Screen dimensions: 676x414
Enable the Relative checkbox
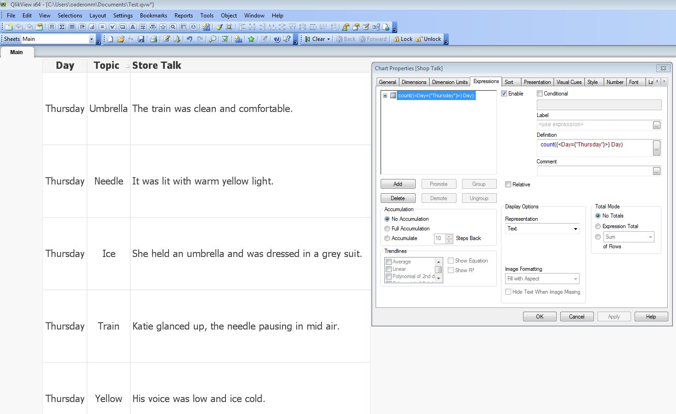[508, 185]
